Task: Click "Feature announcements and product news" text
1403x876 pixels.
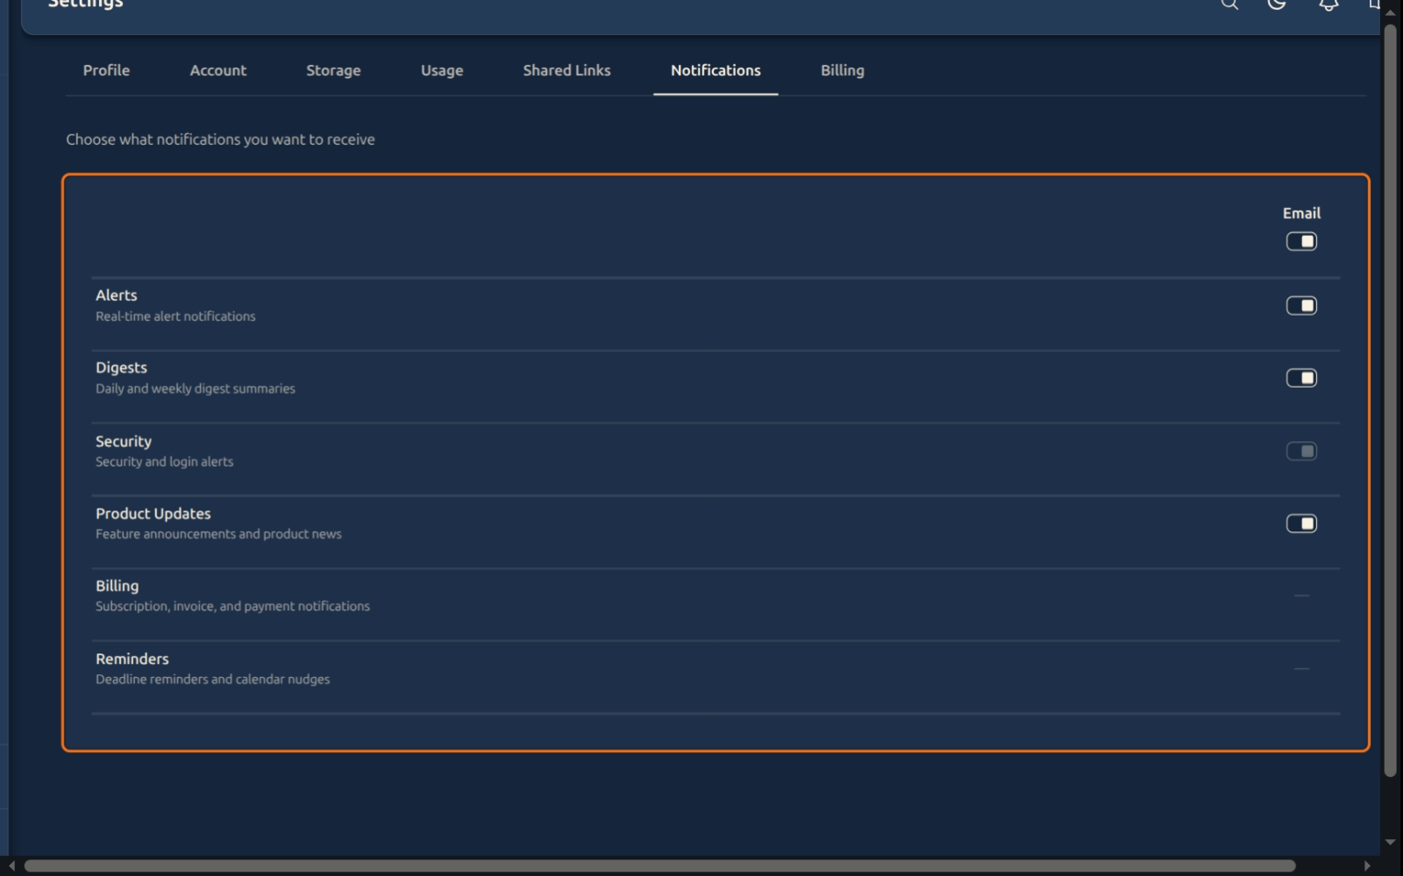Action: click(218, 534)
